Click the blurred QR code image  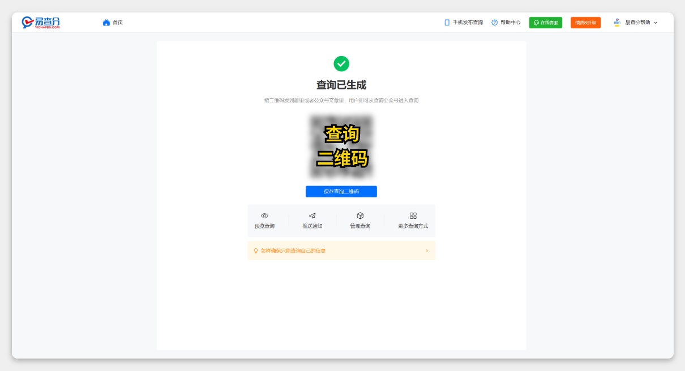tap(341, 145)
